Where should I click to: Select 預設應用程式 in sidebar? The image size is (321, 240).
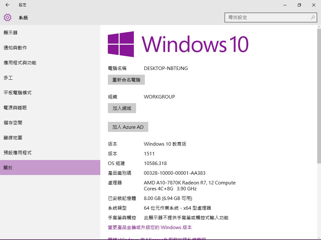pos(50,152)
